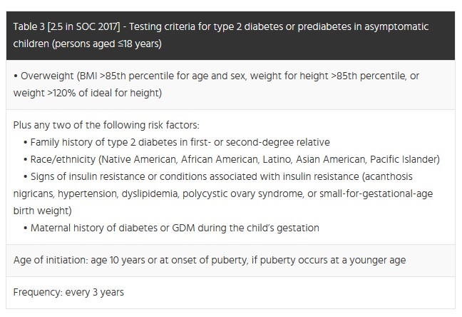This screenshot has height=317, width=462.
Task: Click the 'SOC 2017' reference in header
Action: (96, 26)
